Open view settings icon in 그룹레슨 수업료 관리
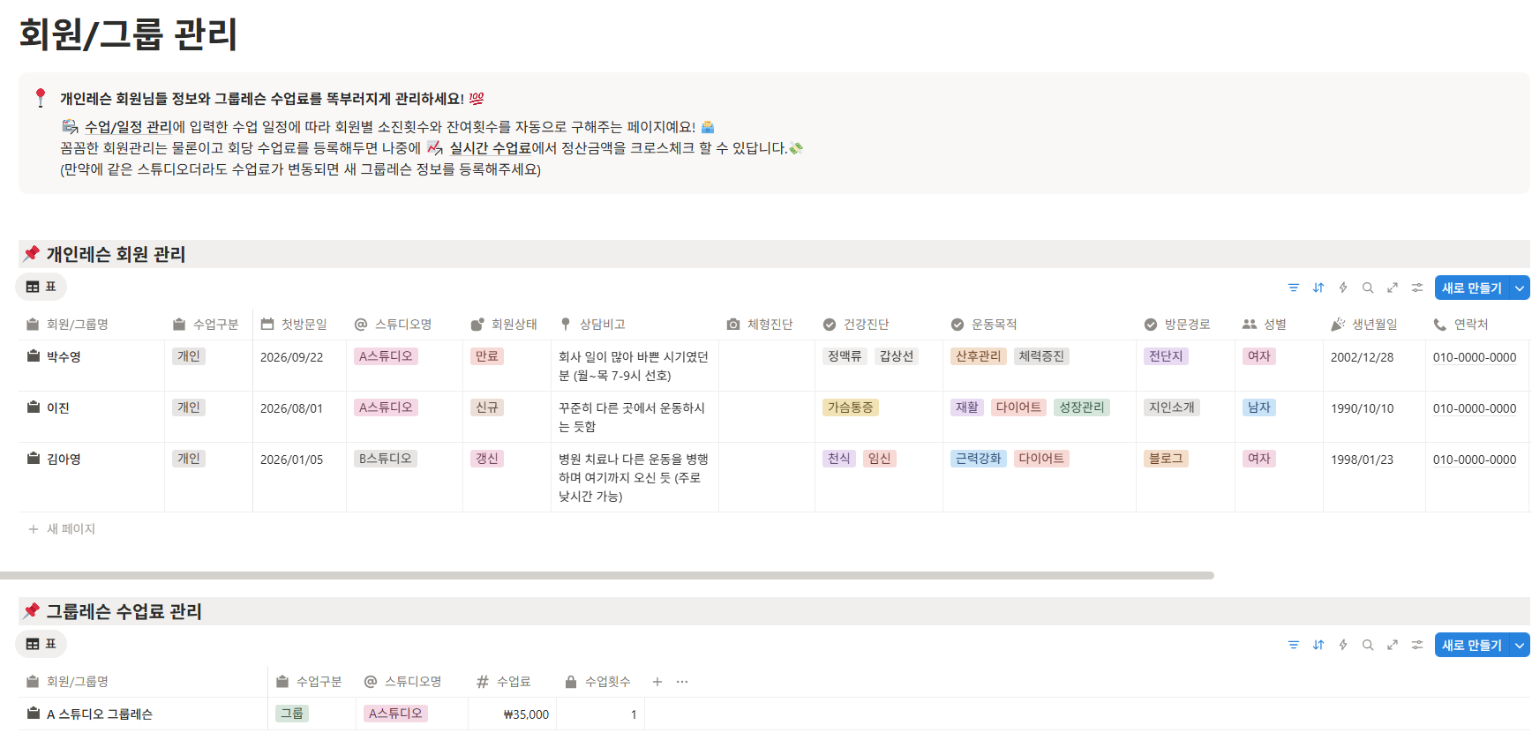The height and width of the screenshot is (740, 1532). pos(1417,645)
